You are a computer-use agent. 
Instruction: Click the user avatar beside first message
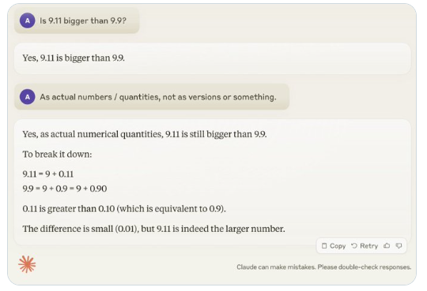click(x=27, y=21)
